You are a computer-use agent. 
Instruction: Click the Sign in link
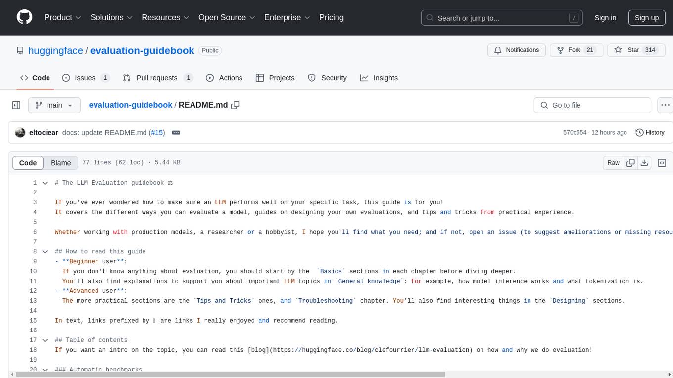pos(605,18)
